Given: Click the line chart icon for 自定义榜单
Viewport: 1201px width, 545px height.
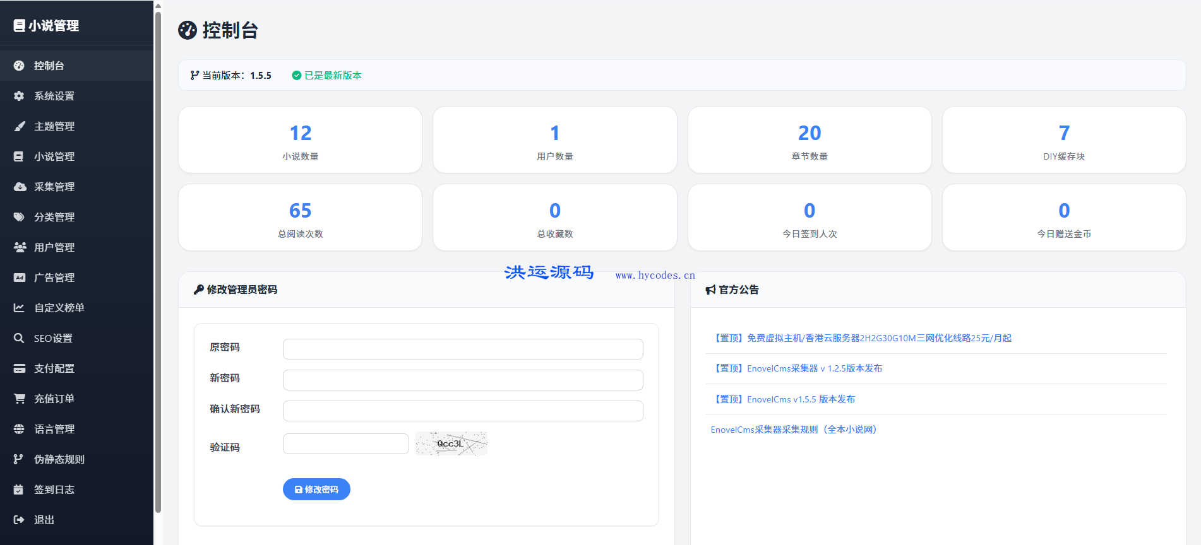Looking at the screenshot, I should (x=19, y=308).
